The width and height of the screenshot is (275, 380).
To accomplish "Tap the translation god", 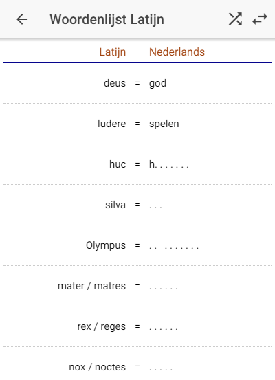I will [157, 84].
